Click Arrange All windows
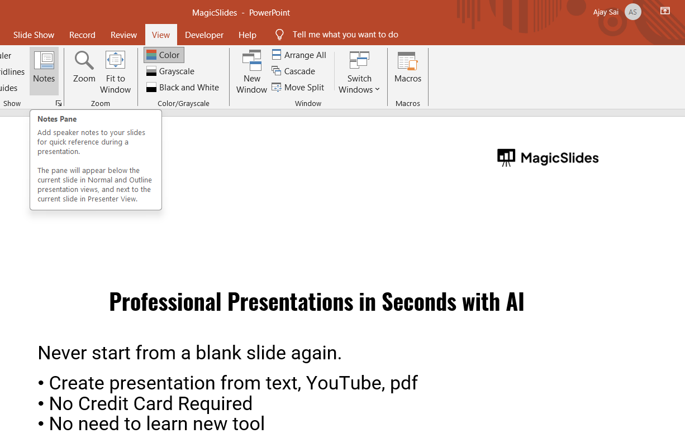685x443 pixels. pyautogui.click(x=299, y=55)
